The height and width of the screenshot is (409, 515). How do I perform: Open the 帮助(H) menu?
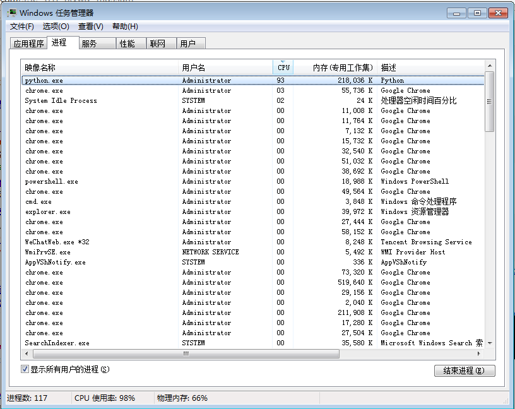coord(125,27)
